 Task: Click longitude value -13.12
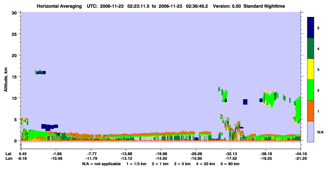(126, 158)
